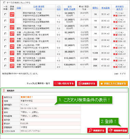The height and width of the screenshot is (139, 130).
Task: Click the 1F限定 floor value
Action: click(x=24, y=127)
